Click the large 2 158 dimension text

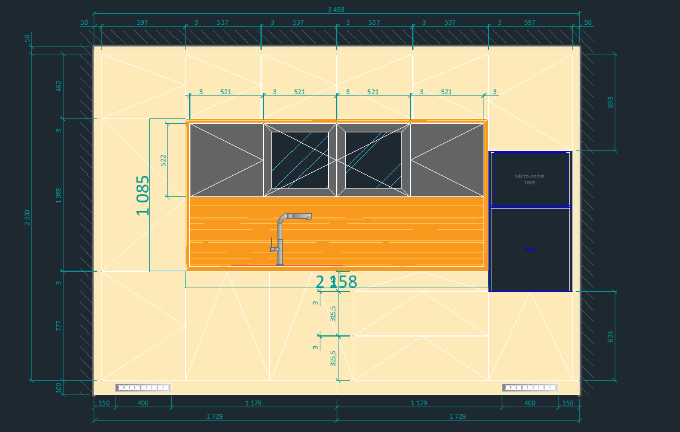(337, 282)
